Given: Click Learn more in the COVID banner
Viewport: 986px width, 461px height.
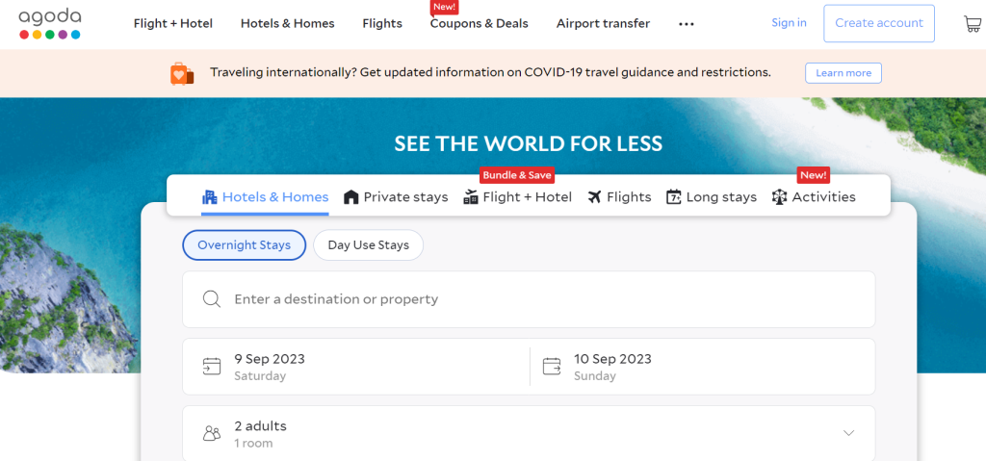Looking at the screenshot, I should click(x=843, y=73).
